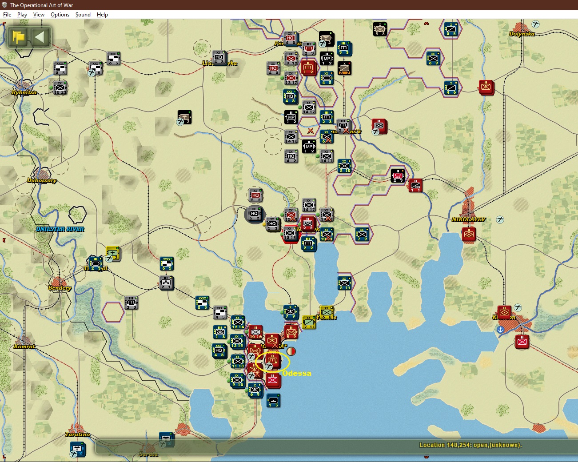Image resolution: width=578 pixels, height=462 pixels.
Task: Select blue 6-9 brigade south of Odessa
Action: 255,390
